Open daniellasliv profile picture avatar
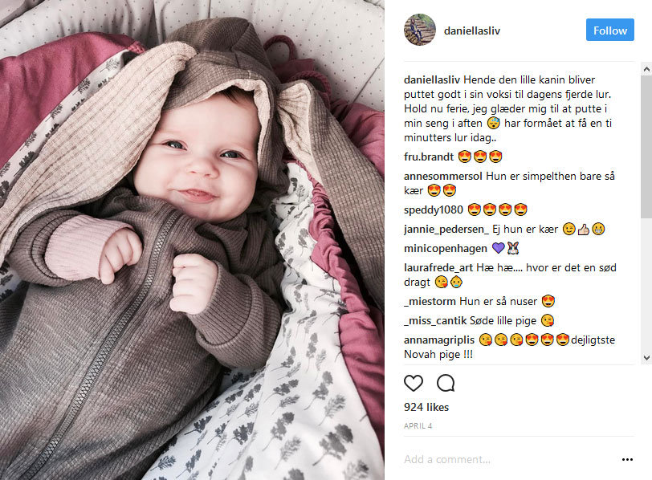Viewport: 652px width, 480px height. tap(420, 30)
